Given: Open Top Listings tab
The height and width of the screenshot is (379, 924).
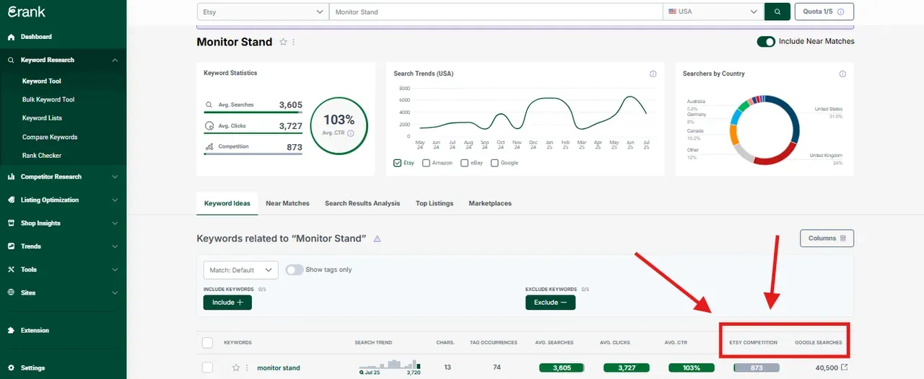Looking at the screenshot, I should [435, 203].
